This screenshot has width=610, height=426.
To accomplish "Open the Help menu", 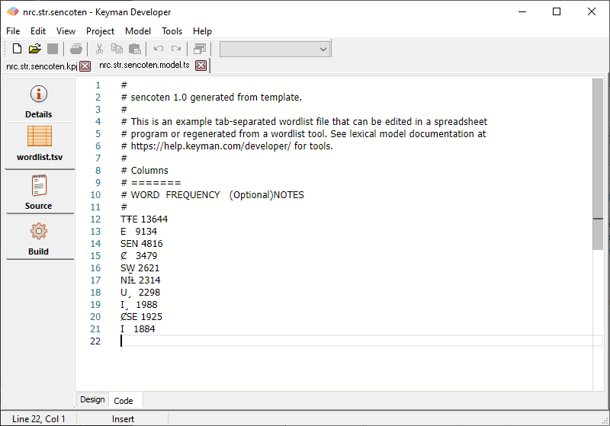I will (202, 31).
